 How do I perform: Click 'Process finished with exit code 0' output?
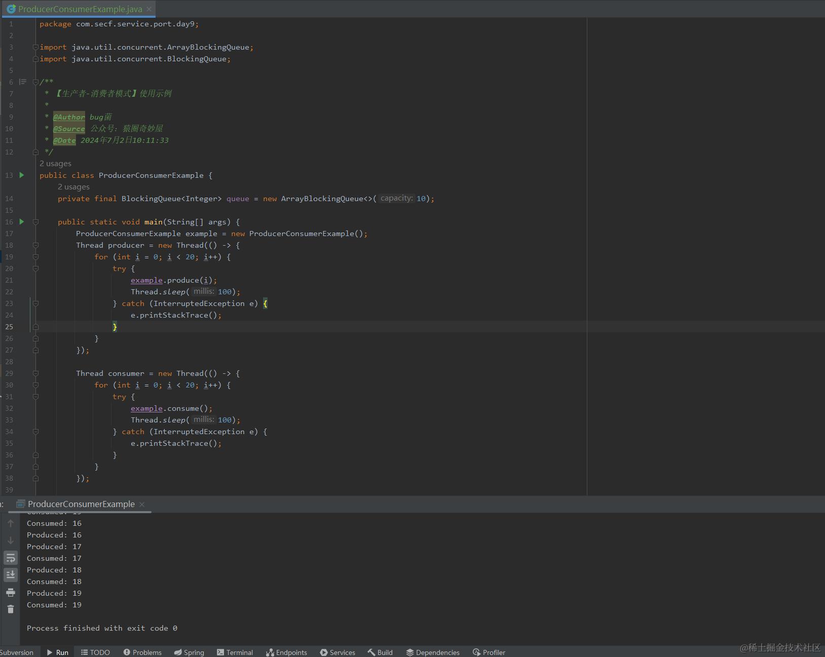tap(102, 628)
